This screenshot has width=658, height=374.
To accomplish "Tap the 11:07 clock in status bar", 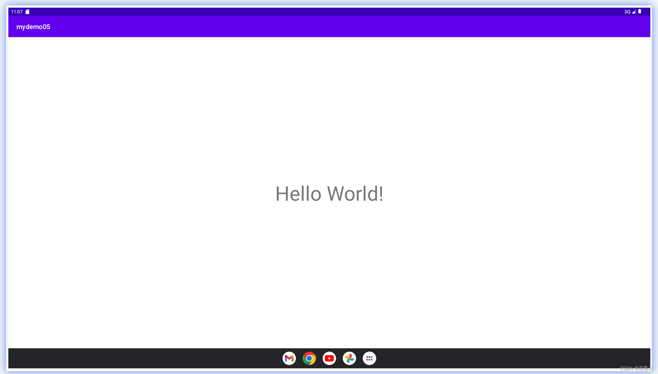I will click(x=17, y=12).
